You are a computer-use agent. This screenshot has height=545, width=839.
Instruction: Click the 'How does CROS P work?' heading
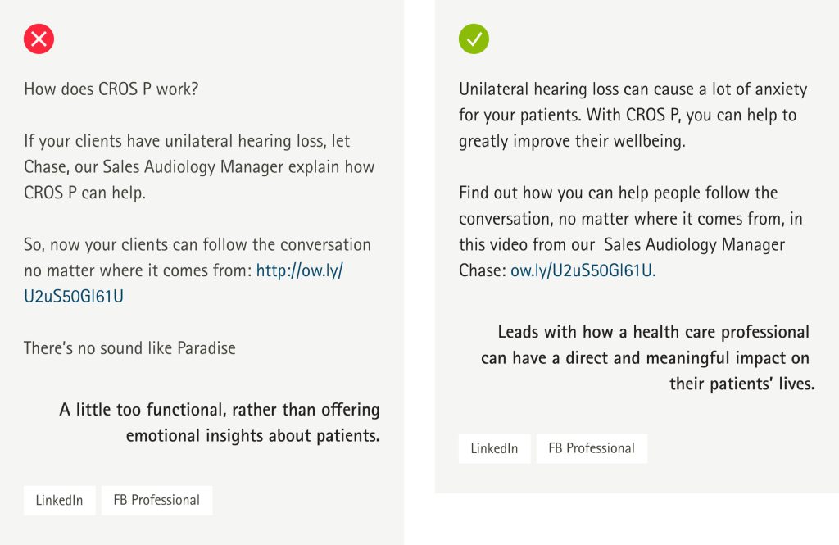[x=111, y=89]
